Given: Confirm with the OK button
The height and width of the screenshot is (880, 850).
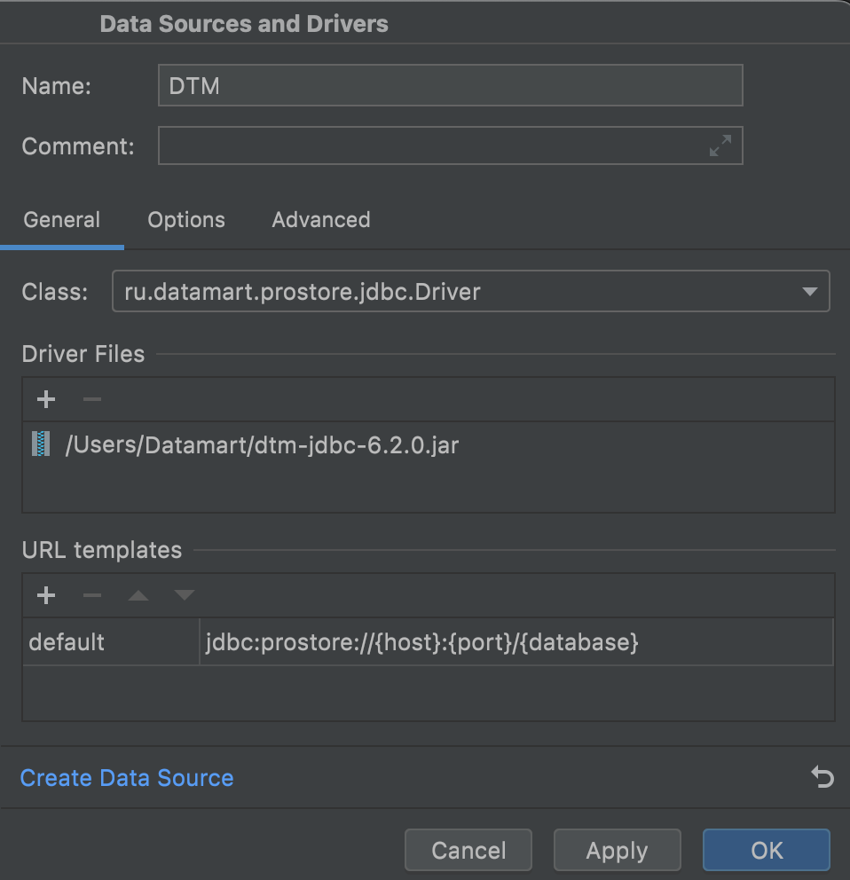Looking at the screenshot, I should 766,851.
